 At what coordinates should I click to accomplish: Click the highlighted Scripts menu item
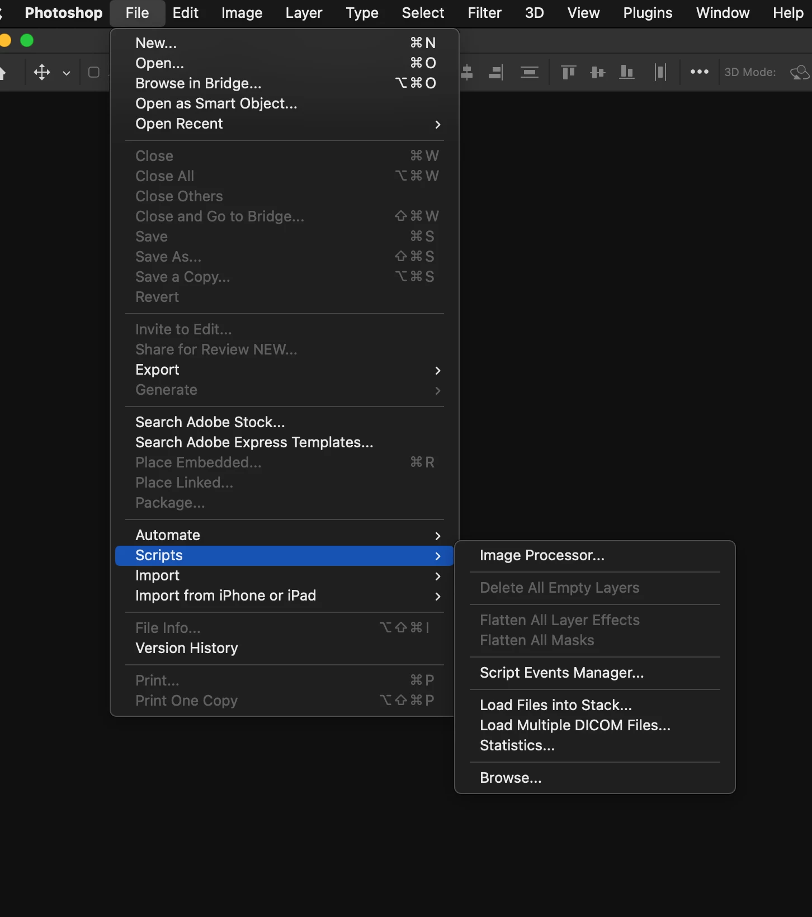[x=285, y=556]
